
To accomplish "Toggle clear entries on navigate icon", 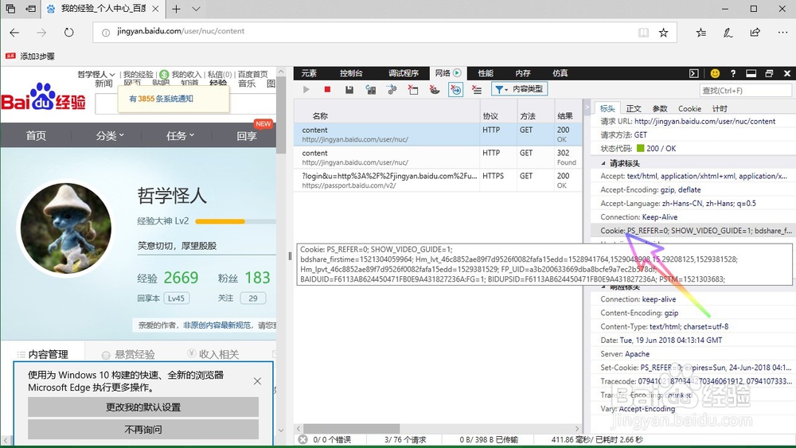I will 456,90.
